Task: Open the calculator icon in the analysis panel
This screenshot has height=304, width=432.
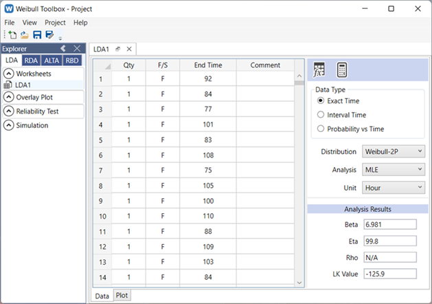Action: pyautogui.click(x=341, y=69)
